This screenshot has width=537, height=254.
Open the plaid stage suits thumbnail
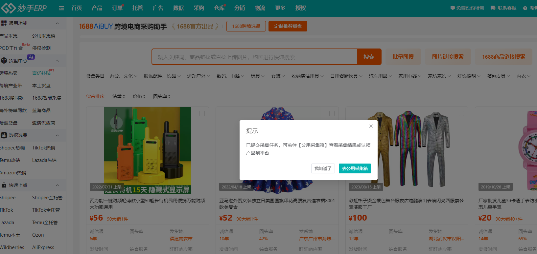click(407, 150)
